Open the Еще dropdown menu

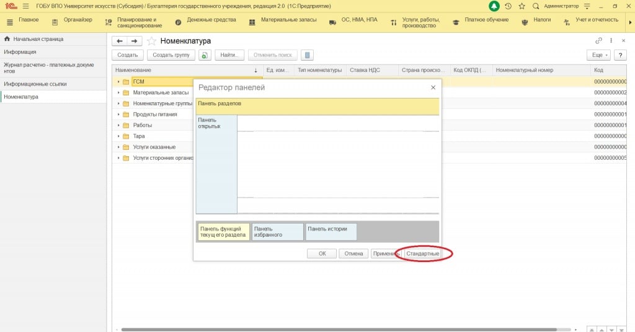(x=597, y=55)
